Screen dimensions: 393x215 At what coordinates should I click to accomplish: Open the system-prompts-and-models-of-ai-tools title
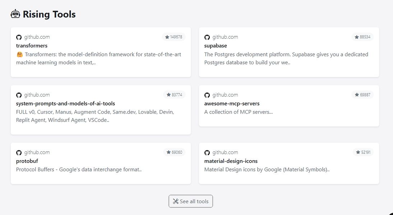[65, 104]
